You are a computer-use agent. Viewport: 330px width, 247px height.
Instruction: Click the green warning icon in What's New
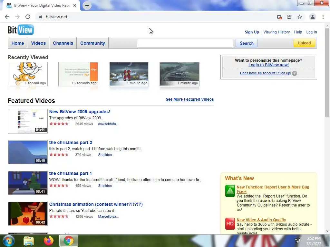click(230, 191)
